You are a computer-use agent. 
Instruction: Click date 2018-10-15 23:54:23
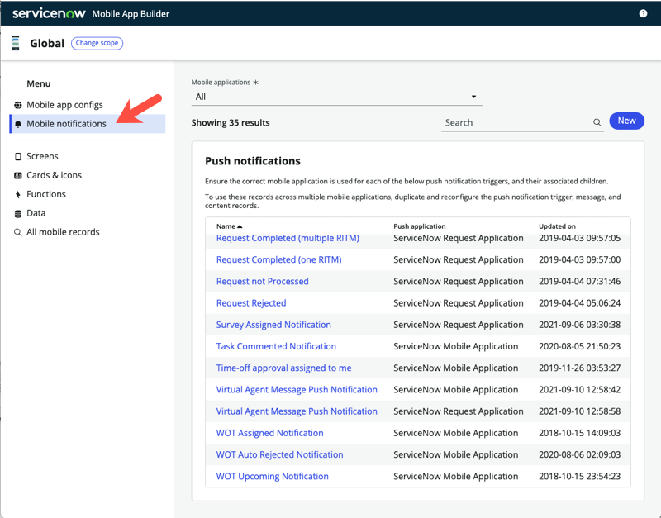pyautogui.click(x=579, y=476)
